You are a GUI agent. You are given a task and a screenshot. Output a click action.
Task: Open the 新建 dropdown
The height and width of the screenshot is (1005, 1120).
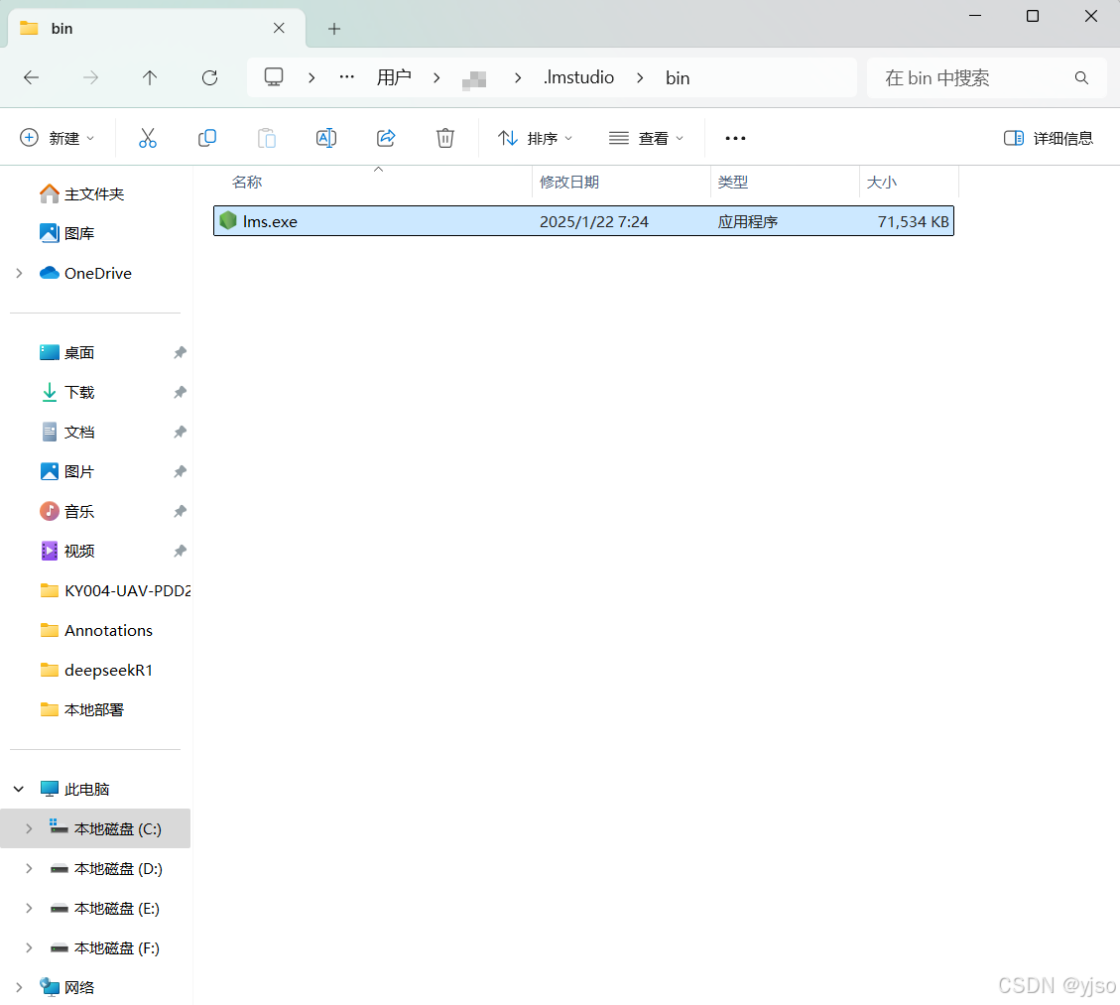point(58,138)
